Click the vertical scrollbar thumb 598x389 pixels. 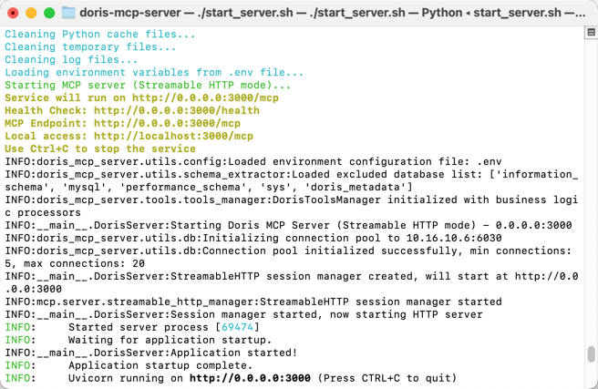[x=591, y=354]
